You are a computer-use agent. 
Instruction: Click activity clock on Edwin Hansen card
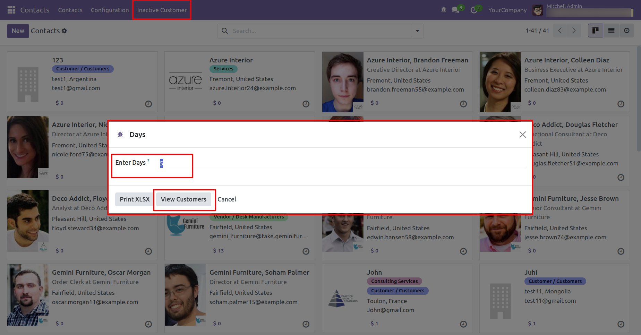point(463,251)
